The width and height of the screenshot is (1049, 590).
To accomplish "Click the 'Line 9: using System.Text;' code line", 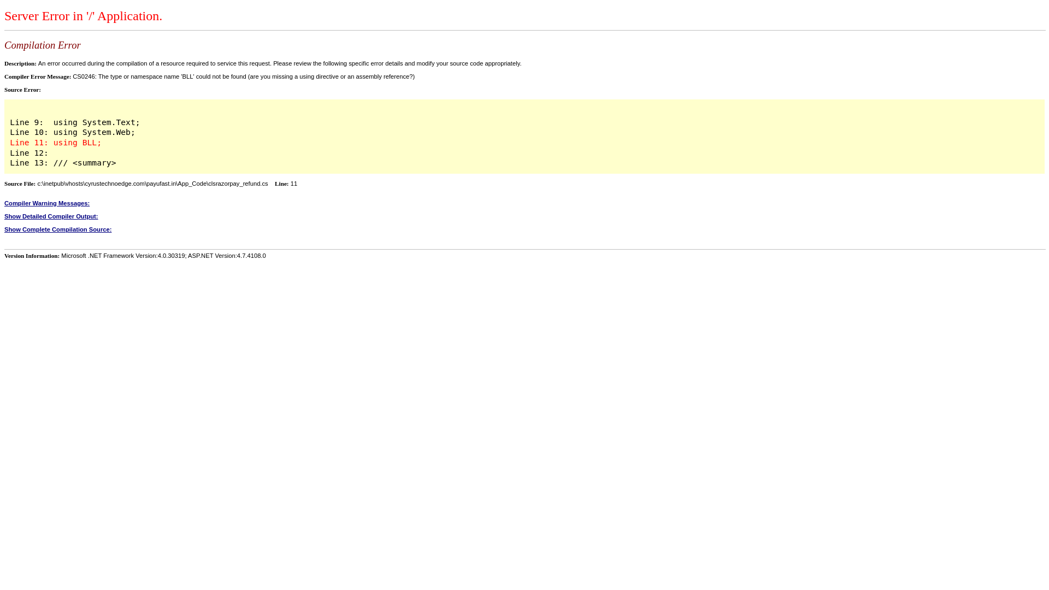I will click(75, 122).
